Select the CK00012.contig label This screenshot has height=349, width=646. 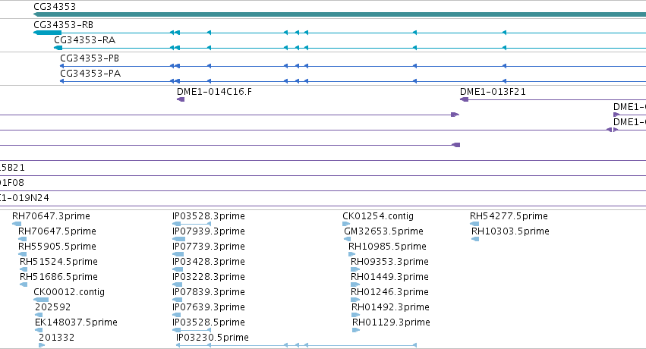point(69,292)
